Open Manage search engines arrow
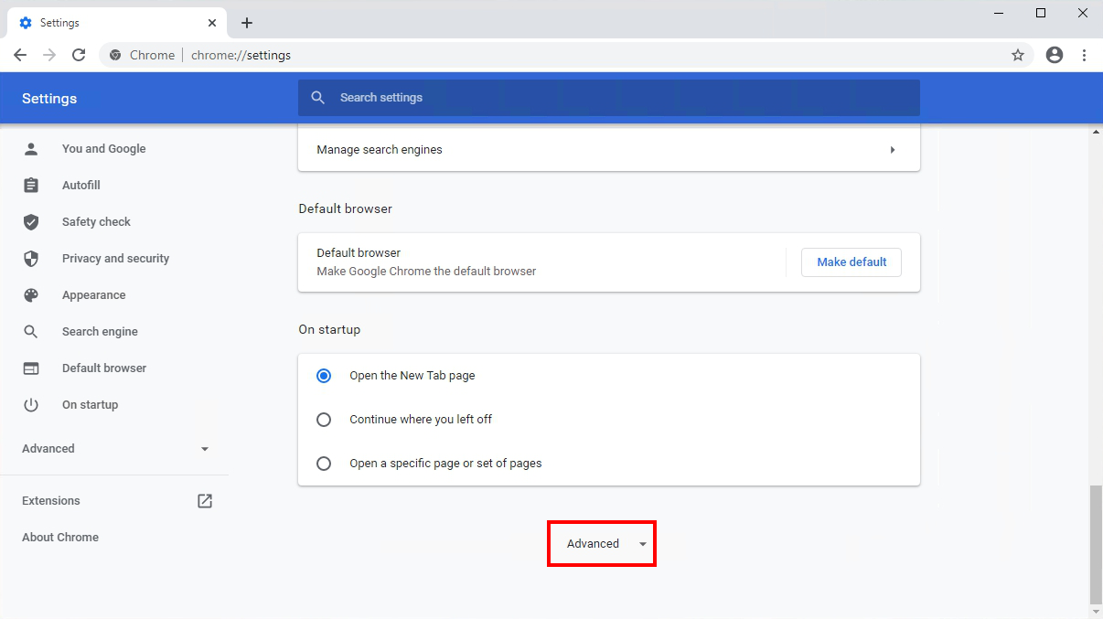 [892, 150]
